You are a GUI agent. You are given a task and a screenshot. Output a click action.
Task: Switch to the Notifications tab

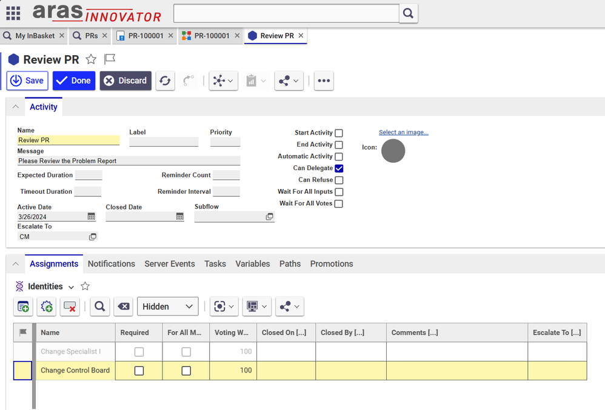point(111,264)
